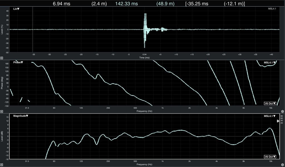Image resolution: width=285 pixels, height=167 pixels.
Task: Click the Level (dB) axis label
Action: click(2, 136)
